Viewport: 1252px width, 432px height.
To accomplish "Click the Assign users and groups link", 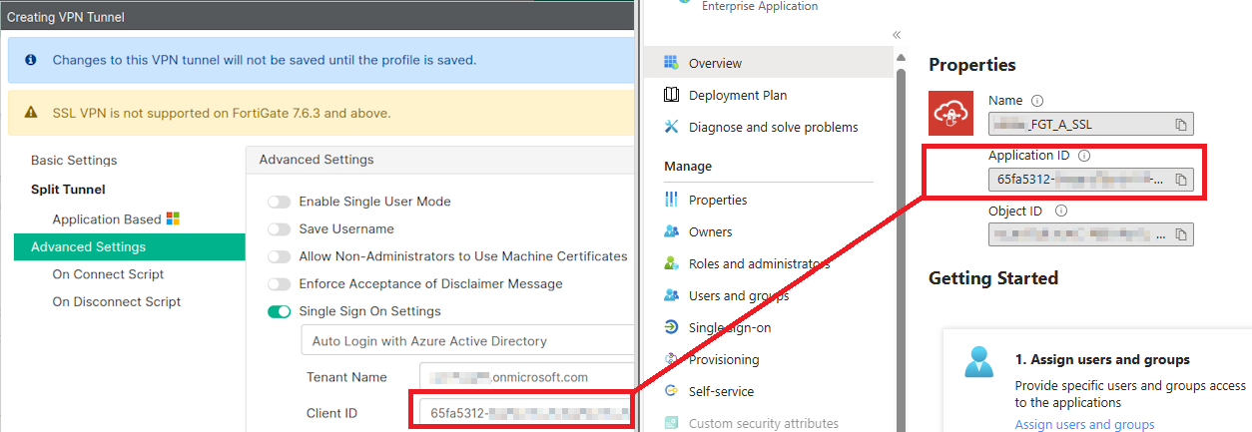I will coord(1084,424).
